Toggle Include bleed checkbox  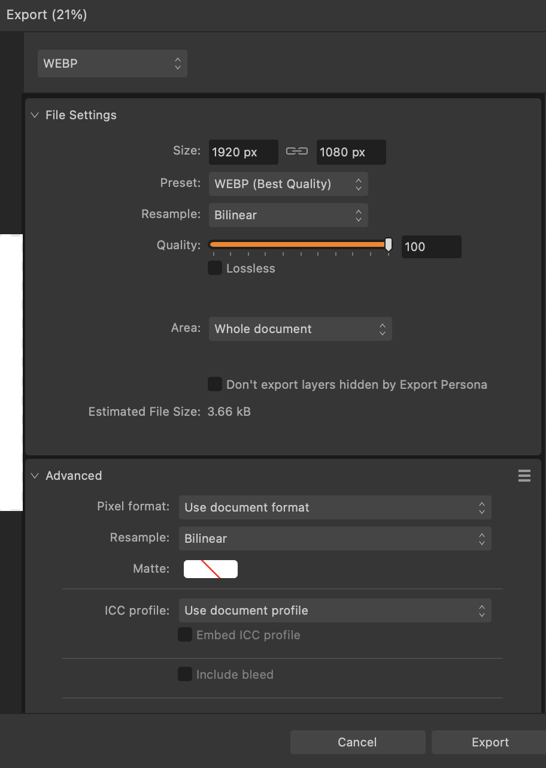pos(185,674)
